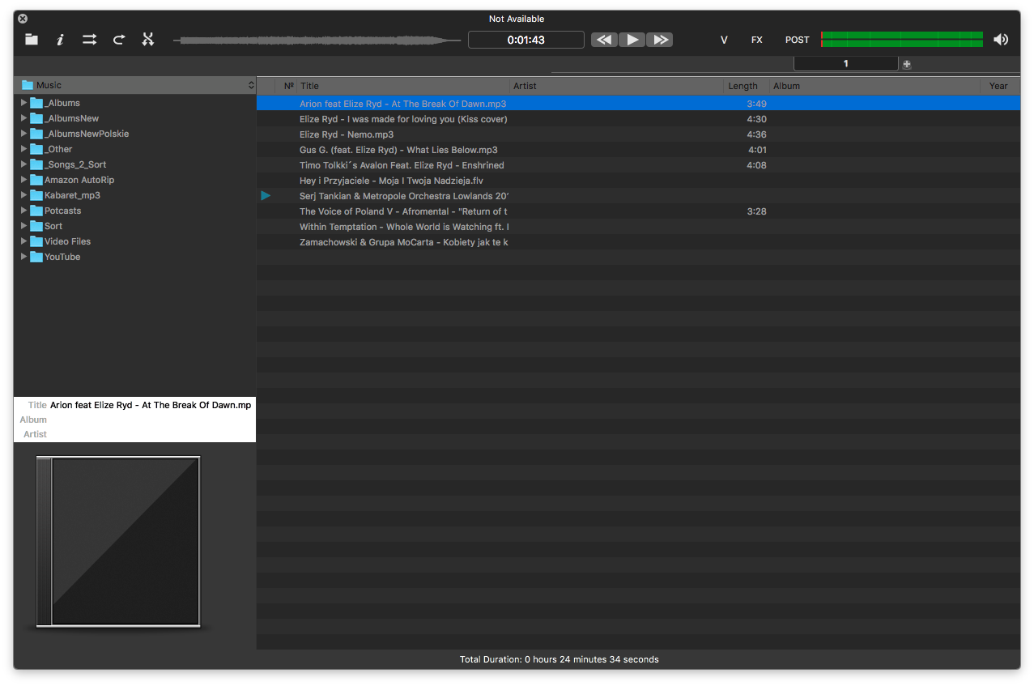
Task: Select the Video Files folder icon
Action: 36,241
